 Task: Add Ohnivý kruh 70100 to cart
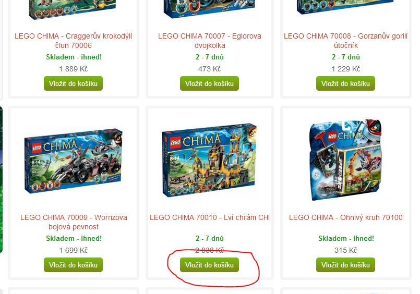point(345,265)
